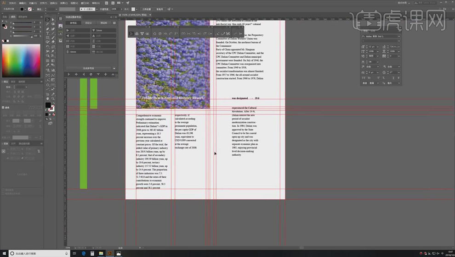Click the 不透明度 opacity label in the control bar
The width and height of the screenshot is (455, 257).
click(104, 9)
